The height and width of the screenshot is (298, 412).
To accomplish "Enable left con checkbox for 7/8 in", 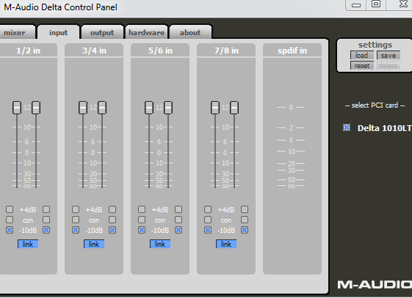I will 208,220.
